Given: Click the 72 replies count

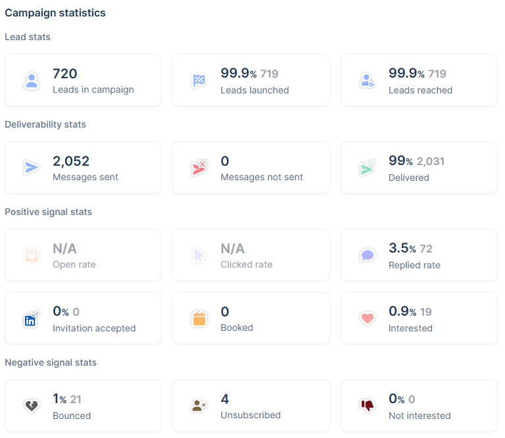Looking at the screenshot, I should coord(426,249).
